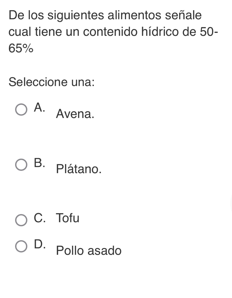Click the "Seleccione una:" prompt text
232x298 pixels.
pos(52,82)
